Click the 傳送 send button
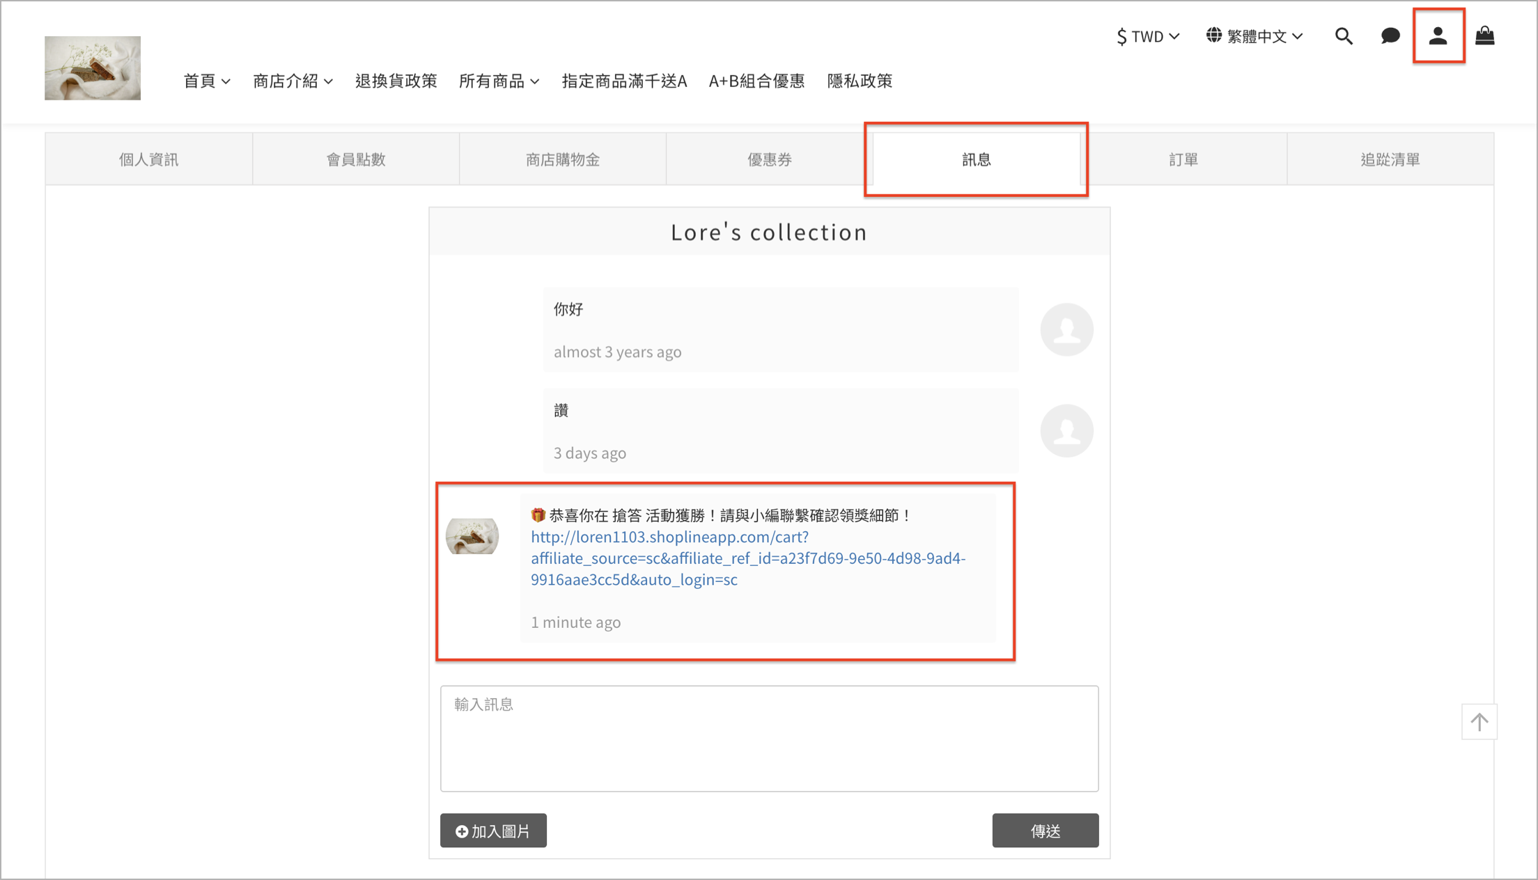The image size is (1538, 880). 1046,831
